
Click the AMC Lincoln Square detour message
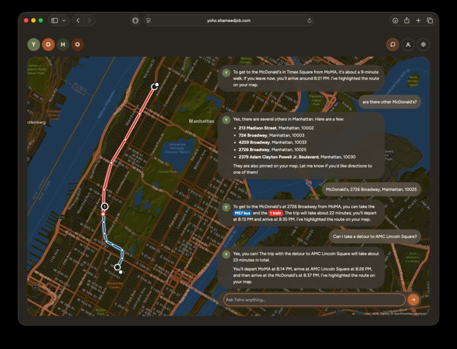coord(375,236)
